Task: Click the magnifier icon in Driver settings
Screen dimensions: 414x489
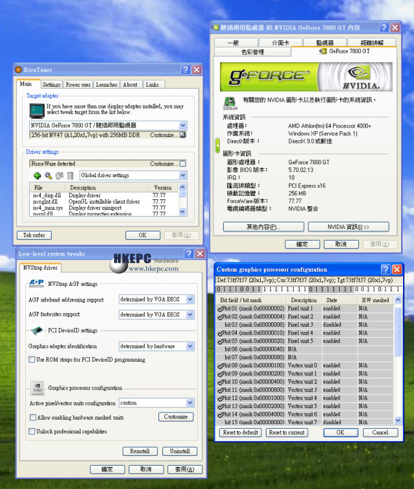Action: 49,175
